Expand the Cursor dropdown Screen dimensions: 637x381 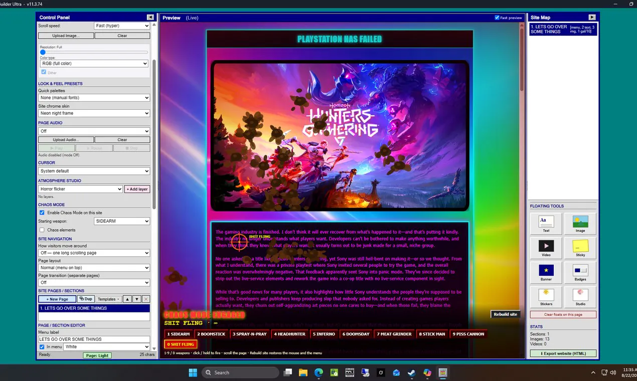tap(94, 171)
